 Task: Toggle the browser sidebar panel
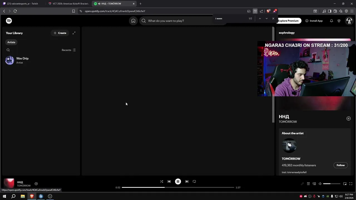330,11
